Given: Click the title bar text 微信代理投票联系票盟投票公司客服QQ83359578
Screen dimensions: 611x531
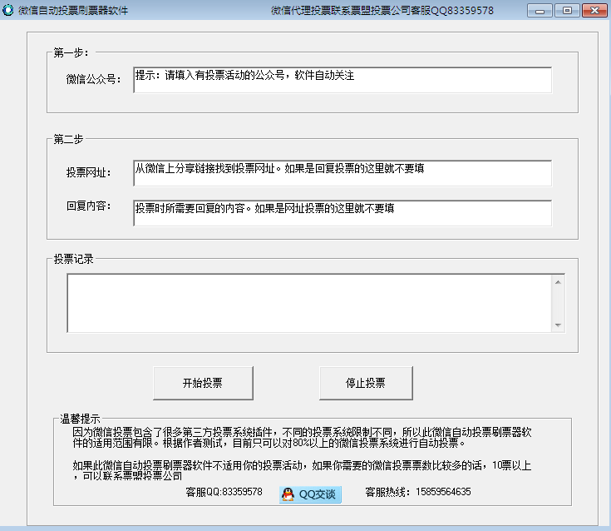Looking at the screenshot, I should point(382,11).
